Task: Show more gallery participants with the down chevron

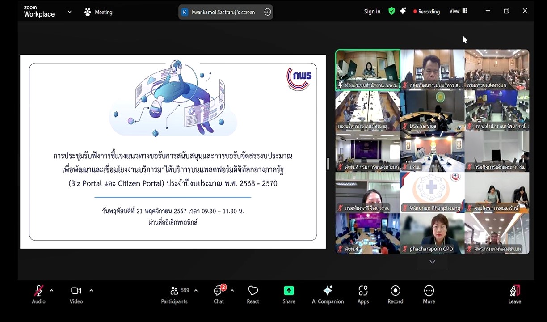Action: (432, 262)
